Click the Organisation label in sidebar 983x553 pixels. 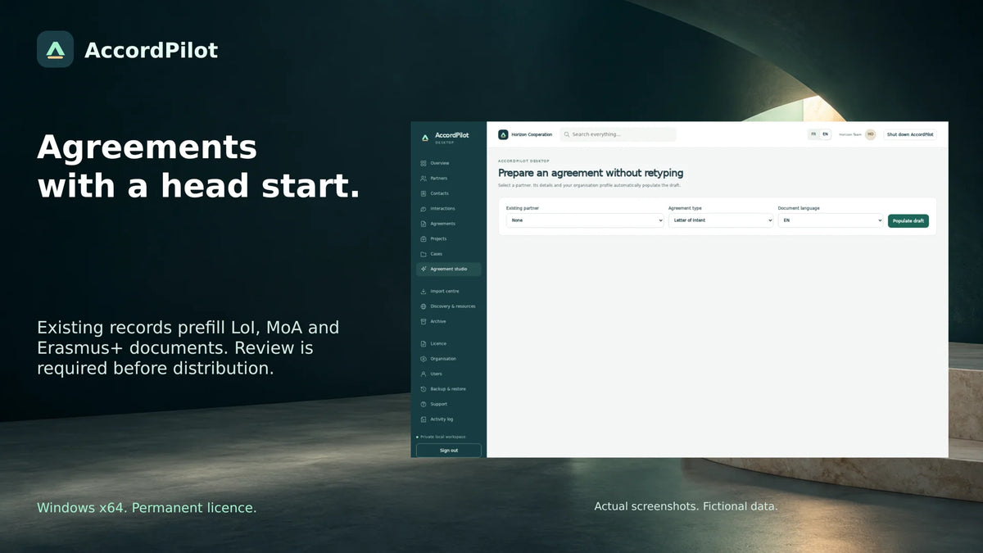(444, 359)
